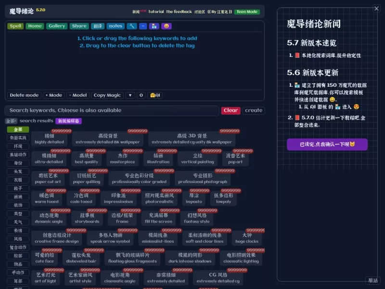This screenshot has width=385, height=289.
Task: Add the fantasy style keyword
Action: [197, 219]
